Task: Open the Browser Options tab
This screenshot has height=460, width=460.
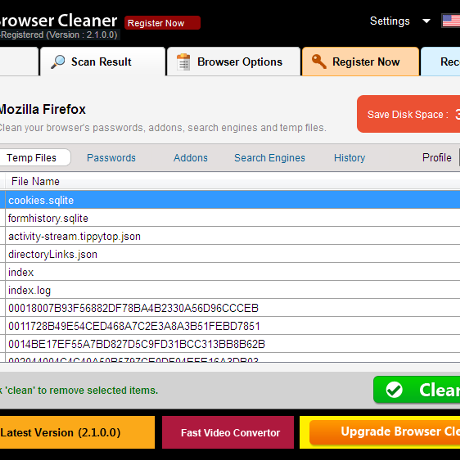Action: coord(234,62)
